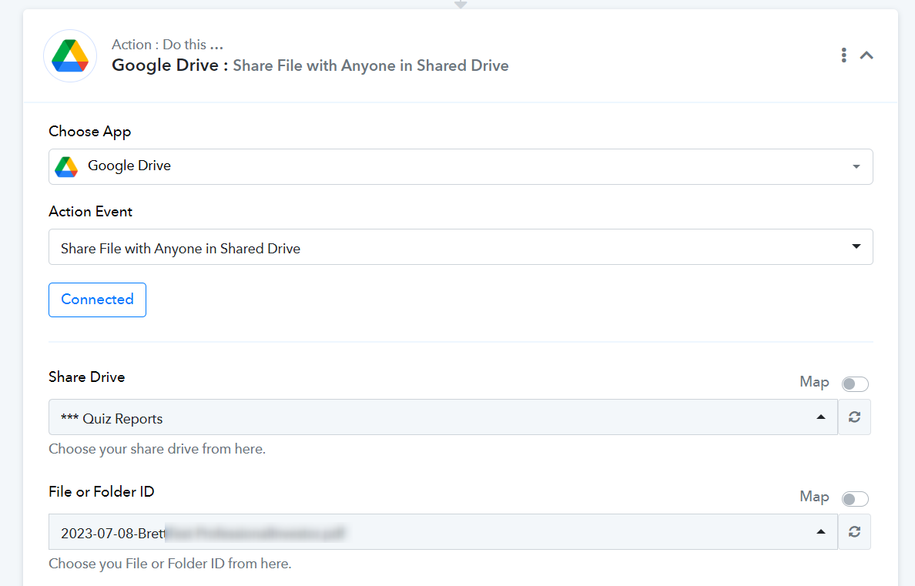Click the small Google Drive icon in Choose App field
The image size is (915, 586).
[x=66, y=167]
